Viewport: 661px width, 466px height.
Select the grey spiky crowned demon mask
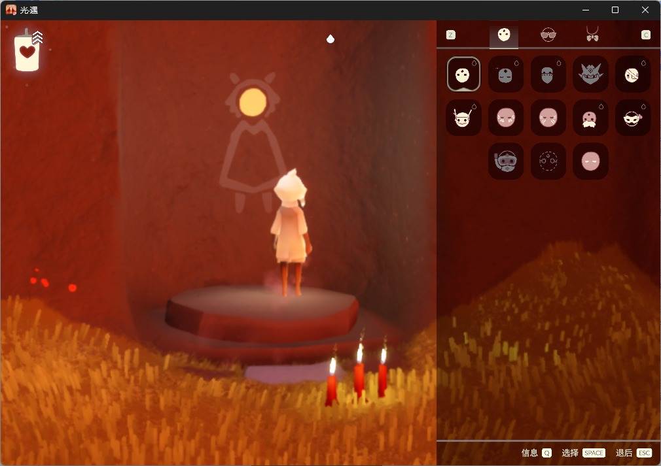pyautogui.click(x=590, y=75)
